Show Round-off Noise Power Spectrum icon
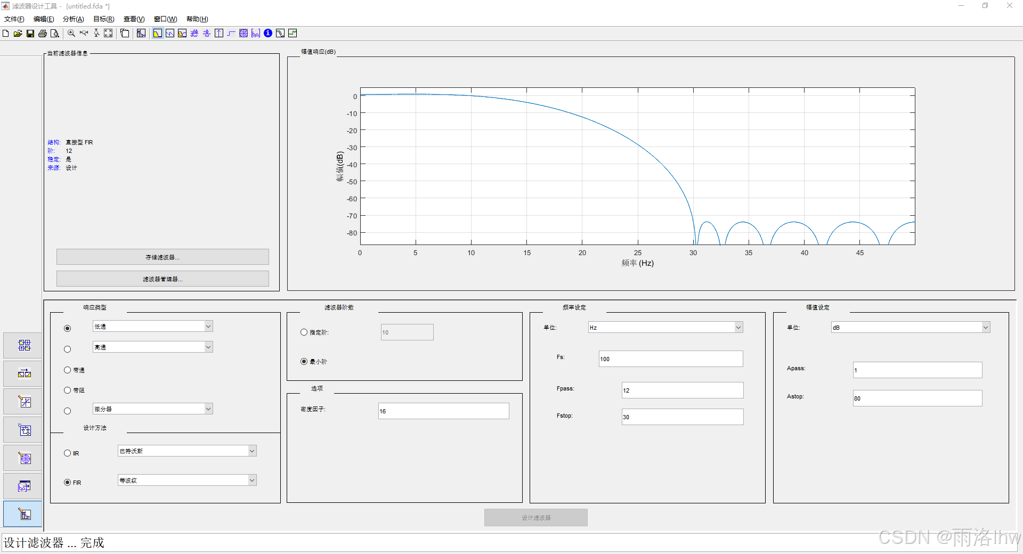The width and height of the screenshot is (1023, 554). click(293, 34)
